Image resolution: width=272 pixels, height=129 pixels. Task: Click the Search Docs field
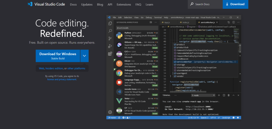pyautogui.click(x=205, y=4)
